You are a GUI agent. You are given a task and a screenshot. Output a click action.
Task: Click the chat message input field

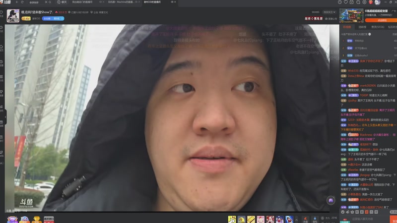click(370, 219)
